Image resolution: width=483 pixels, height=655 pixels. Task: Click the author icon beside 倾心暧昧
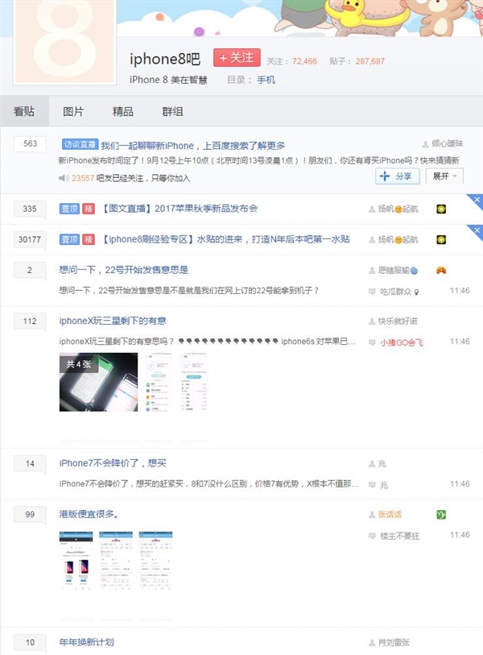(425, 144)
